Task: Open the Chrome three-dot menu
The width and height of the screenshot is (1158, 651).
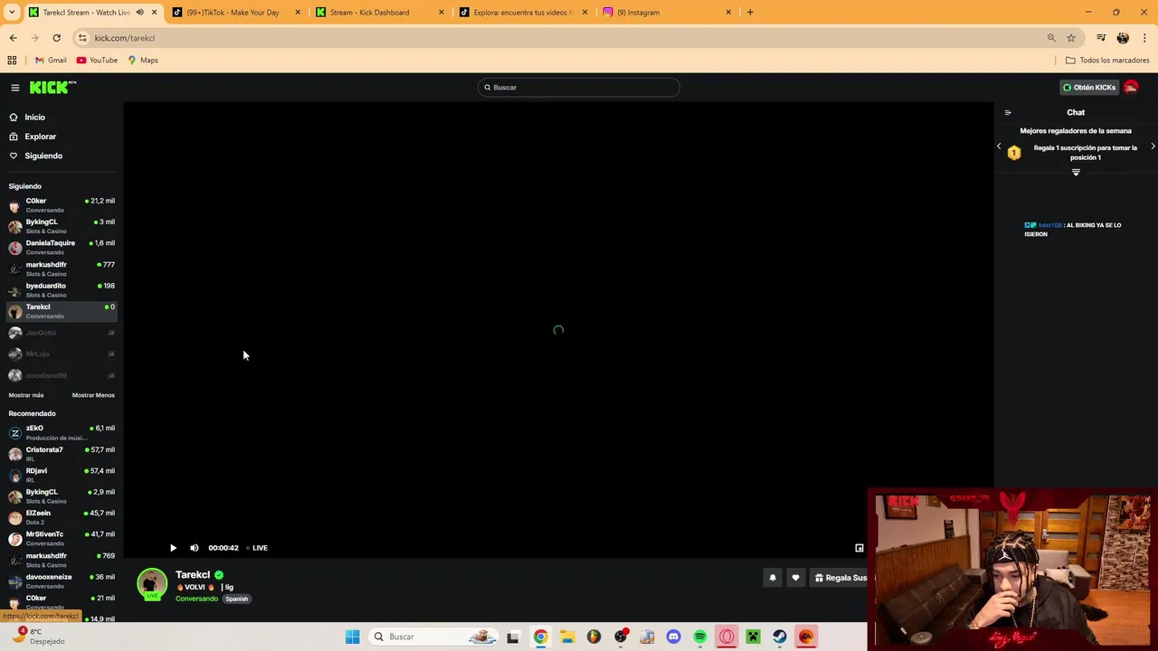Action: tap(1144, 38)
